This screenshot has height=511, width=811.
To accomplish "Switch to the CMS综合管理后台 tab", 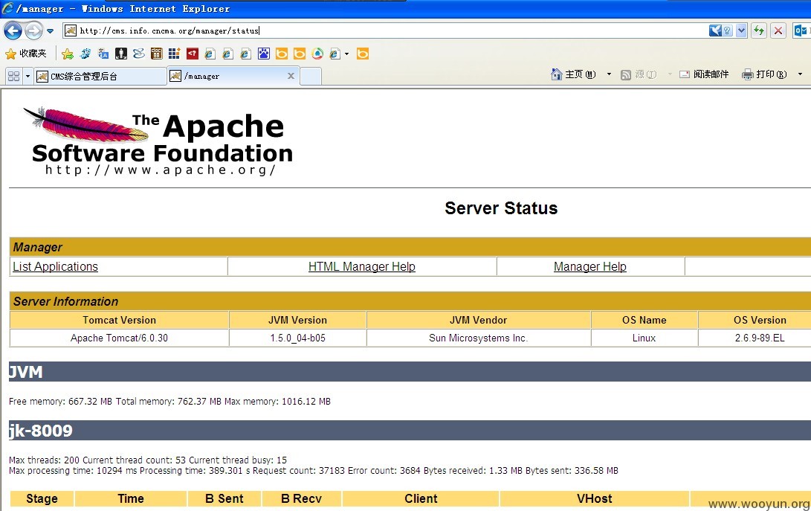I will click(x=100, y=76).
